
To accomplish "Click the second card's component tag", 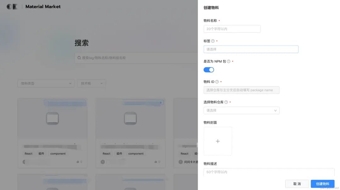I will [x=136, y=154].
